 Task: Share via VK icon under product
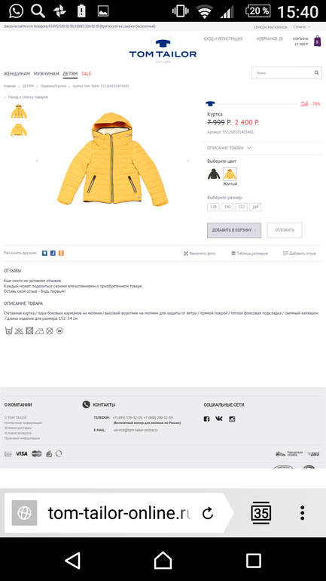[44, 253]
